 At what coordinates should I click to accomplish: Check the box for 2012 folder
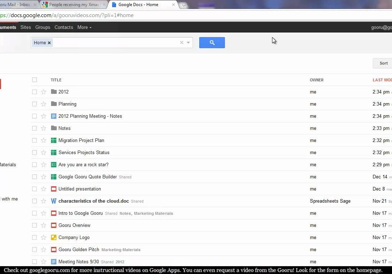(x=35, y=92)
